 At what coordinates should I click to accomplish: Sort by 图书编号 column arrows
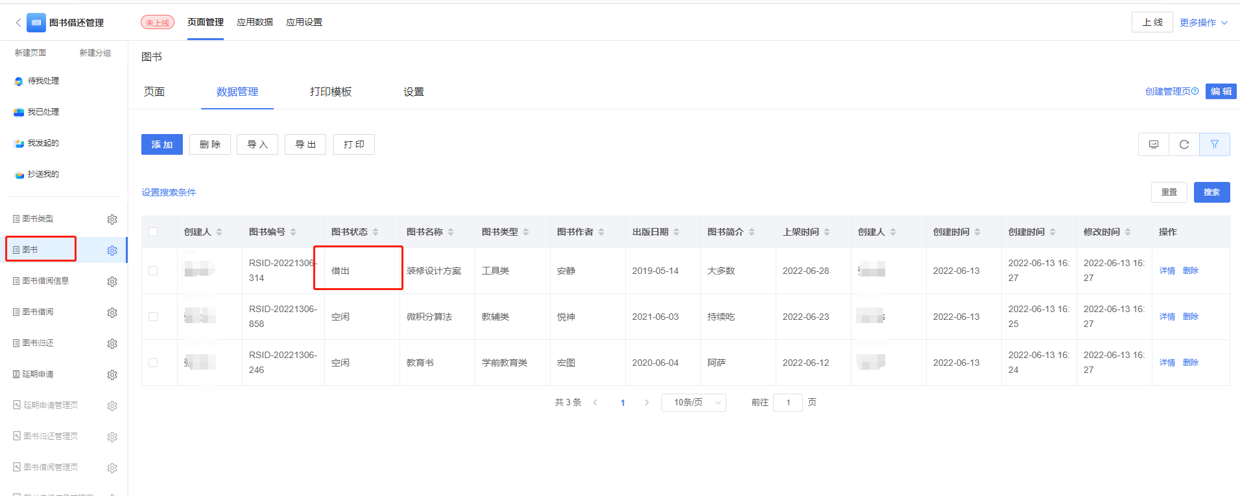(x=293, y=232)
